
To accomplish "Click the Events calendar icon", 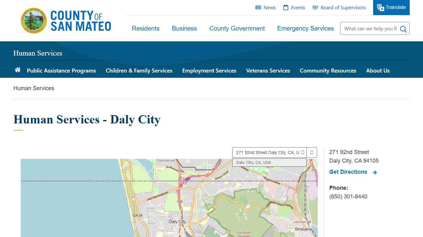I will pos(286,7).
